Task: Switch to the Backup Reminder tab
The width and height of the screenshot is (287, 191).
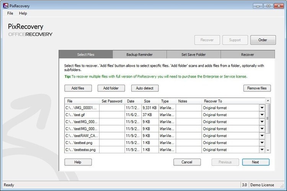Action: click(x=140, y=55)
